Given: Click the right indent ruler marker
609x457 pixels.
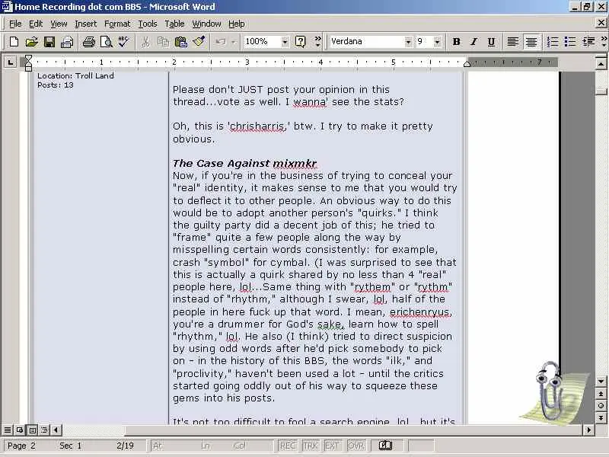Looking at the screenshot, I should pos(467,63).
